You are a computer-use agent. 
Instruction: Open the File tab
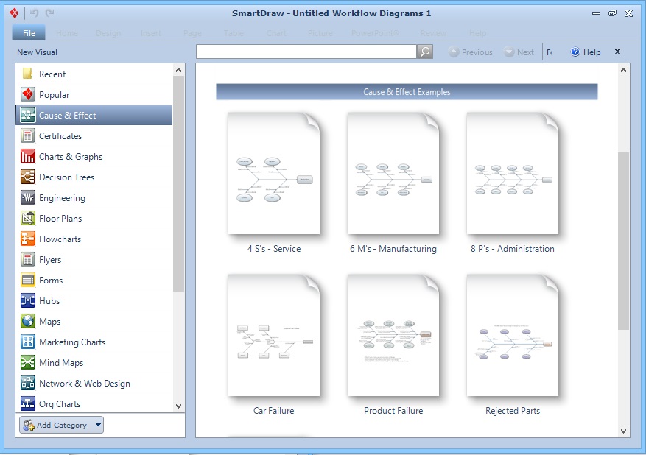pos(29,33)
